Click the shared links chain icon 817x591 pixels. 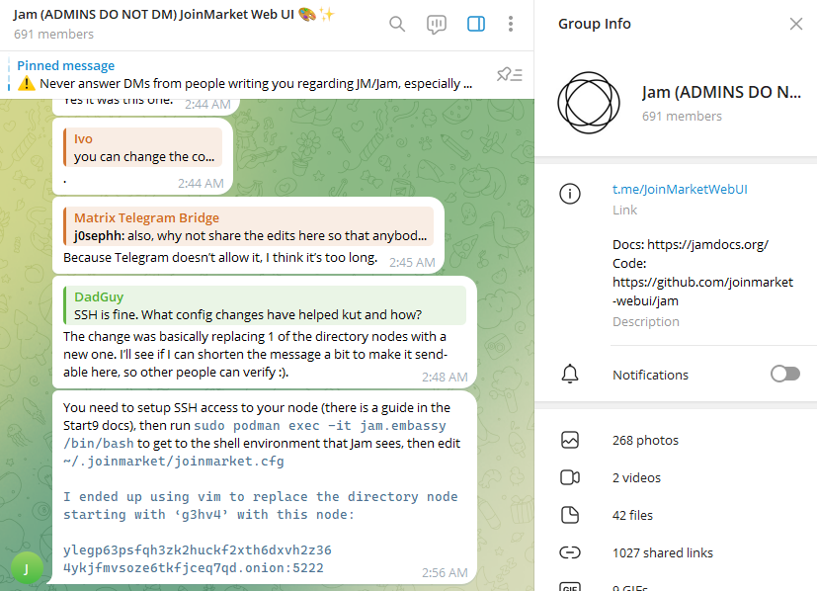point(570,552)
